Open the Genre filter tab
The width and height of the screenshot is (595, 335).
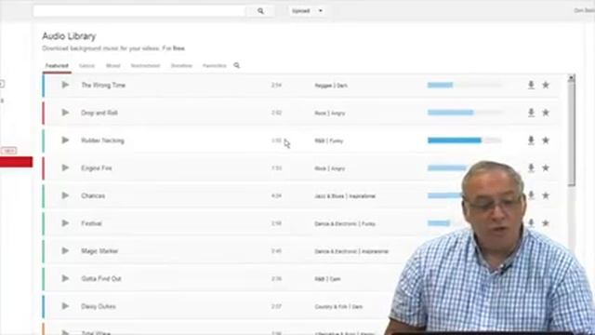tap(86, 66)
